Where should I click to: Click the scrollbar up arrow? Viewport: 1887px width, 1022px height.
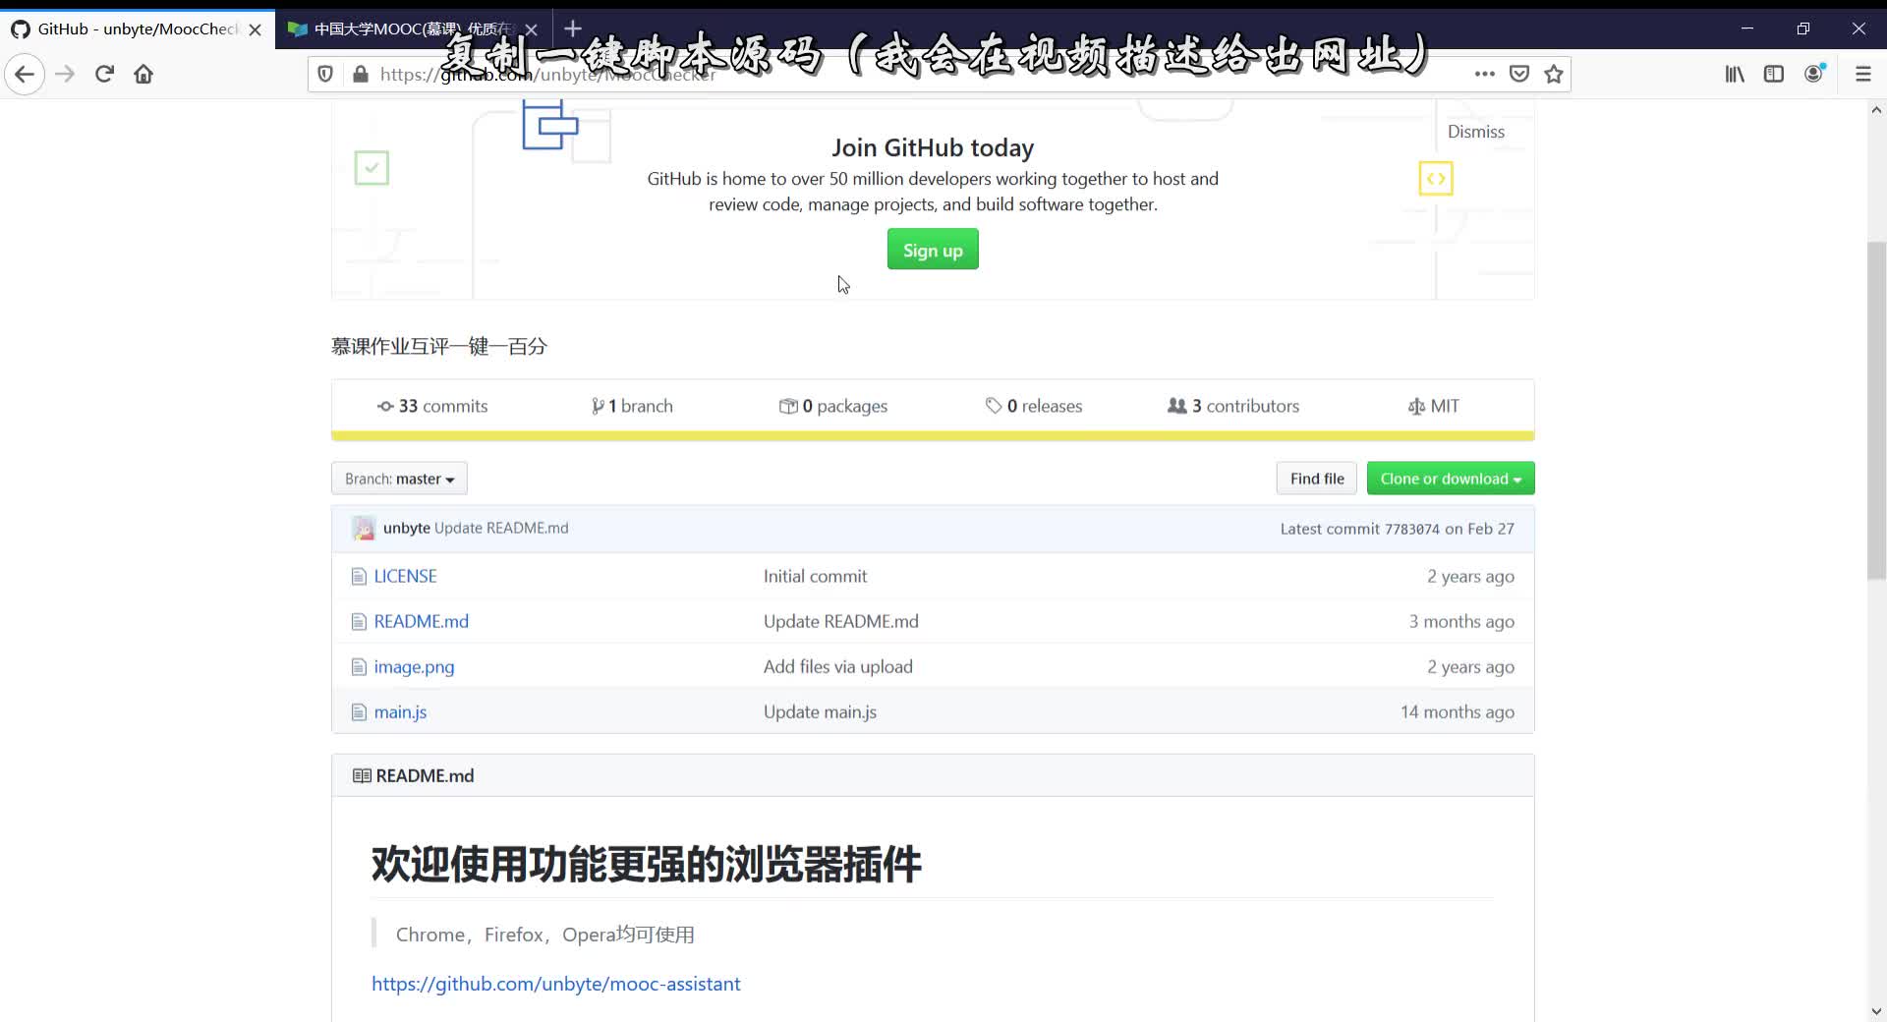click(1876, 110)
